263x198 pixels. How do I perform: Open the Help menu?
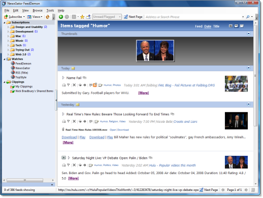(61, 11)
